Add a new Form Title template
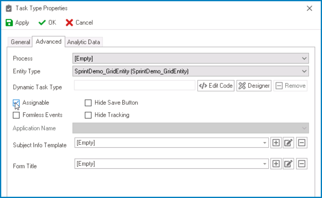This screenshot has width=322, height=198. 276,164
